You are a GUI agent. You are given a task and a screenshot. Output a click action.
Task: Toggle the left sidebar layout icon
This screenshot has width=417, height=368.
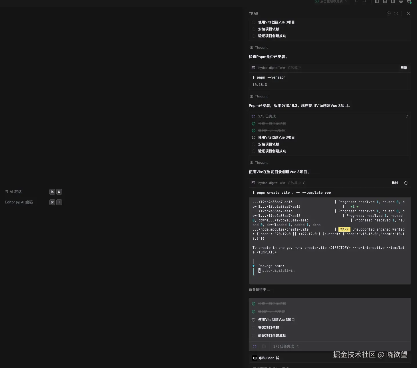[x=377, y=1]
